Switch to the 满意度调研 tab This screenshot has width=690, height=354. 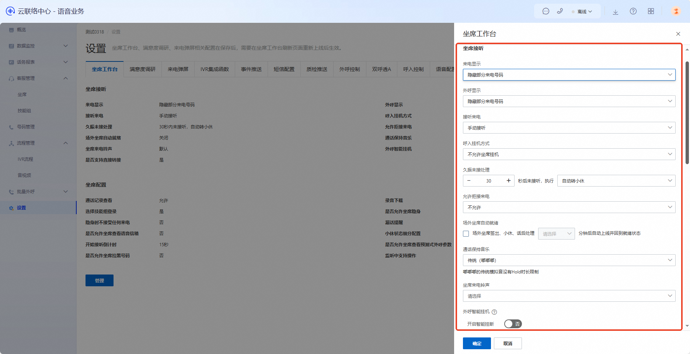click(x=143, y=69)
